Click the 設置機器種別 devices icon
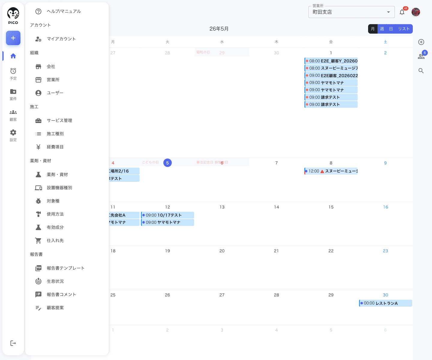The height and width of the screenshot is (360, 432). click(38, 188)
